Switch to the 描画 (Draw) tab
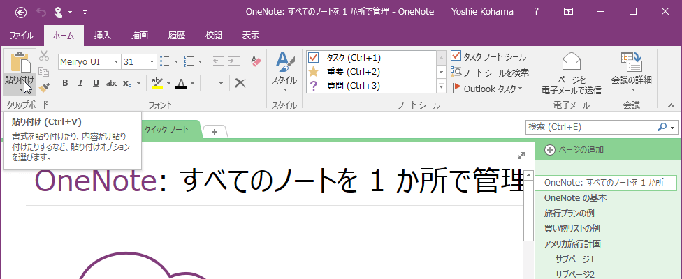Image resolution: width=682 pixels, height=279 pixels. pos(140,36)
